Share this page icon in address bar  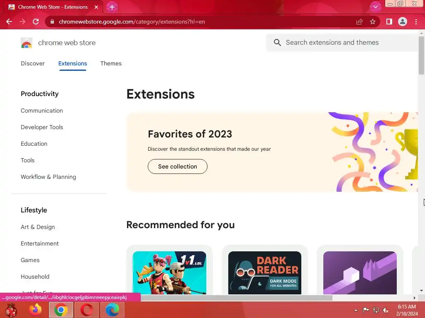(359, 22)
